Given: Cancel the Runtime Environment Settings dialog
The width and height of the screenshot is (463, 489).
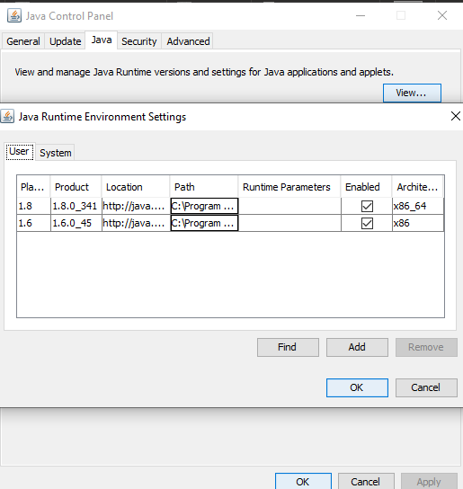Looking at the screenshot, I should (x=426, y=387).
